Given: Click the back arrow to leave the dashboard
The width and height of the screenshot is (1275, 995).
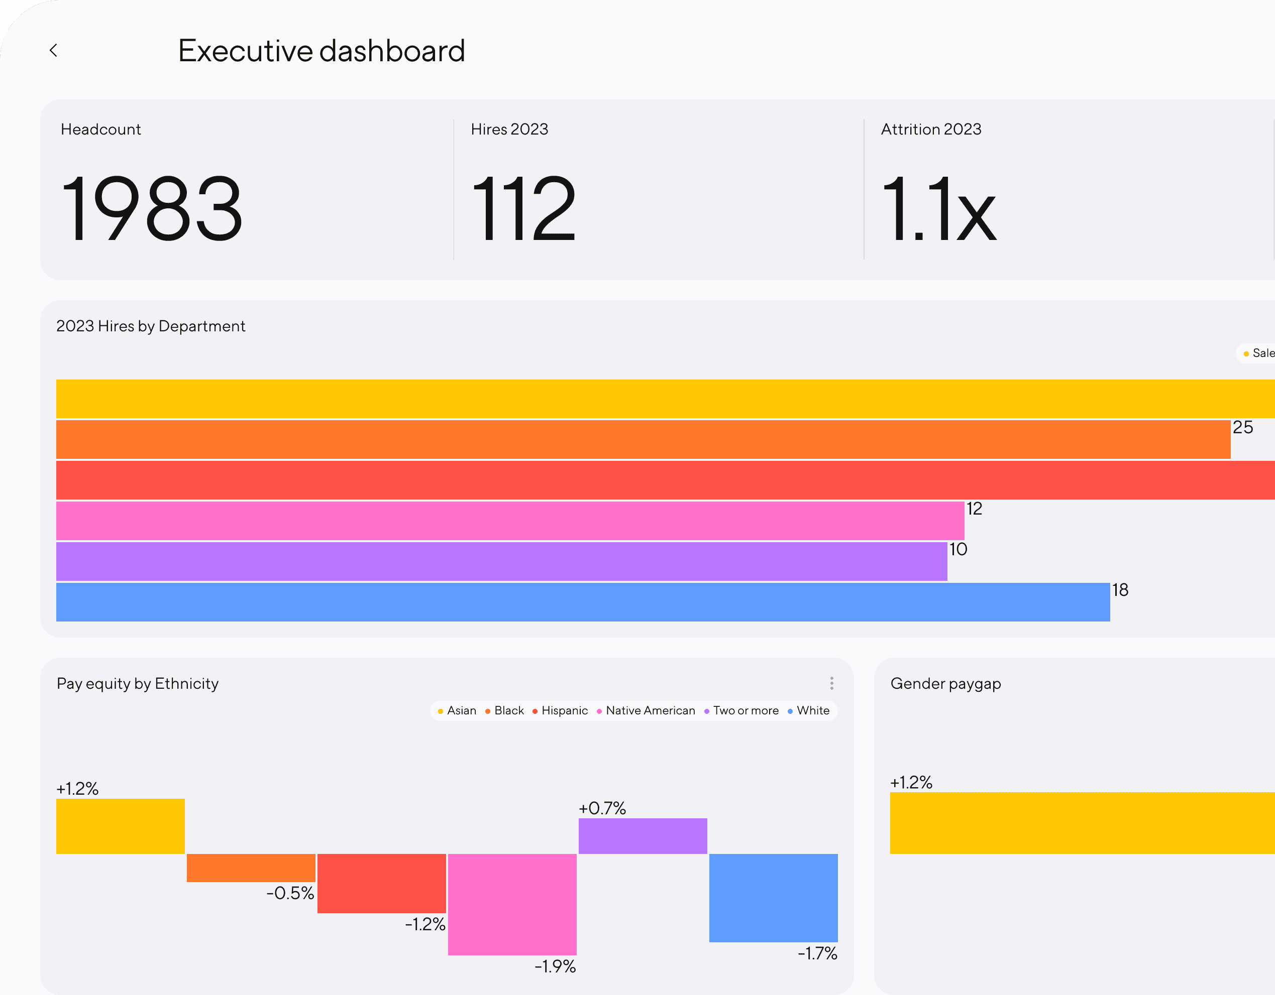Looking at the screenshot, I should (x=53, y=51).
